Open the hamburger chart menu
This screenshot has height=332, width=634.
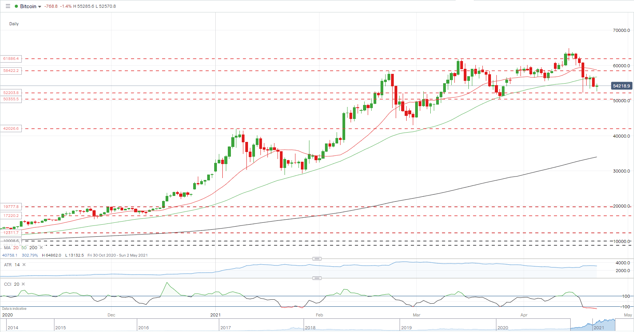(8, 6)
